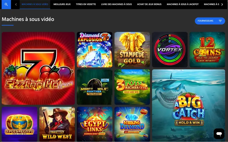Screen dimensions: 228x142
Task: Open the Diamond Explosion 7s game tile
Action: (x=95, y=50)
